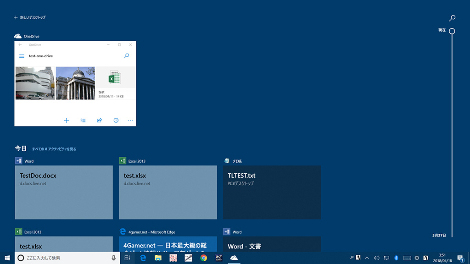Open the Action Center notification icon
Screen dimensions: 470x264
pyautogui.click(x=461, y=258)
